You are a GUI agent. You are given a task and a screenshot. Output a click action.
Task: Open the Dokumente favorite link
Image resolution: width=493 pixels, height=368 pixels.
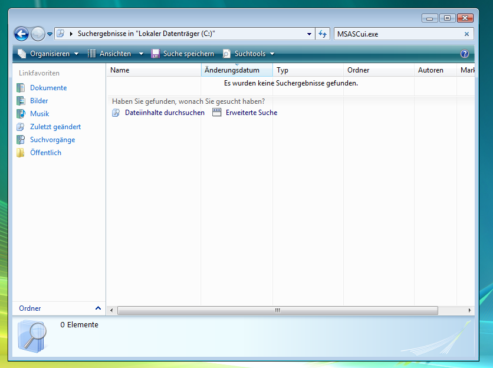tap(48, 88)
